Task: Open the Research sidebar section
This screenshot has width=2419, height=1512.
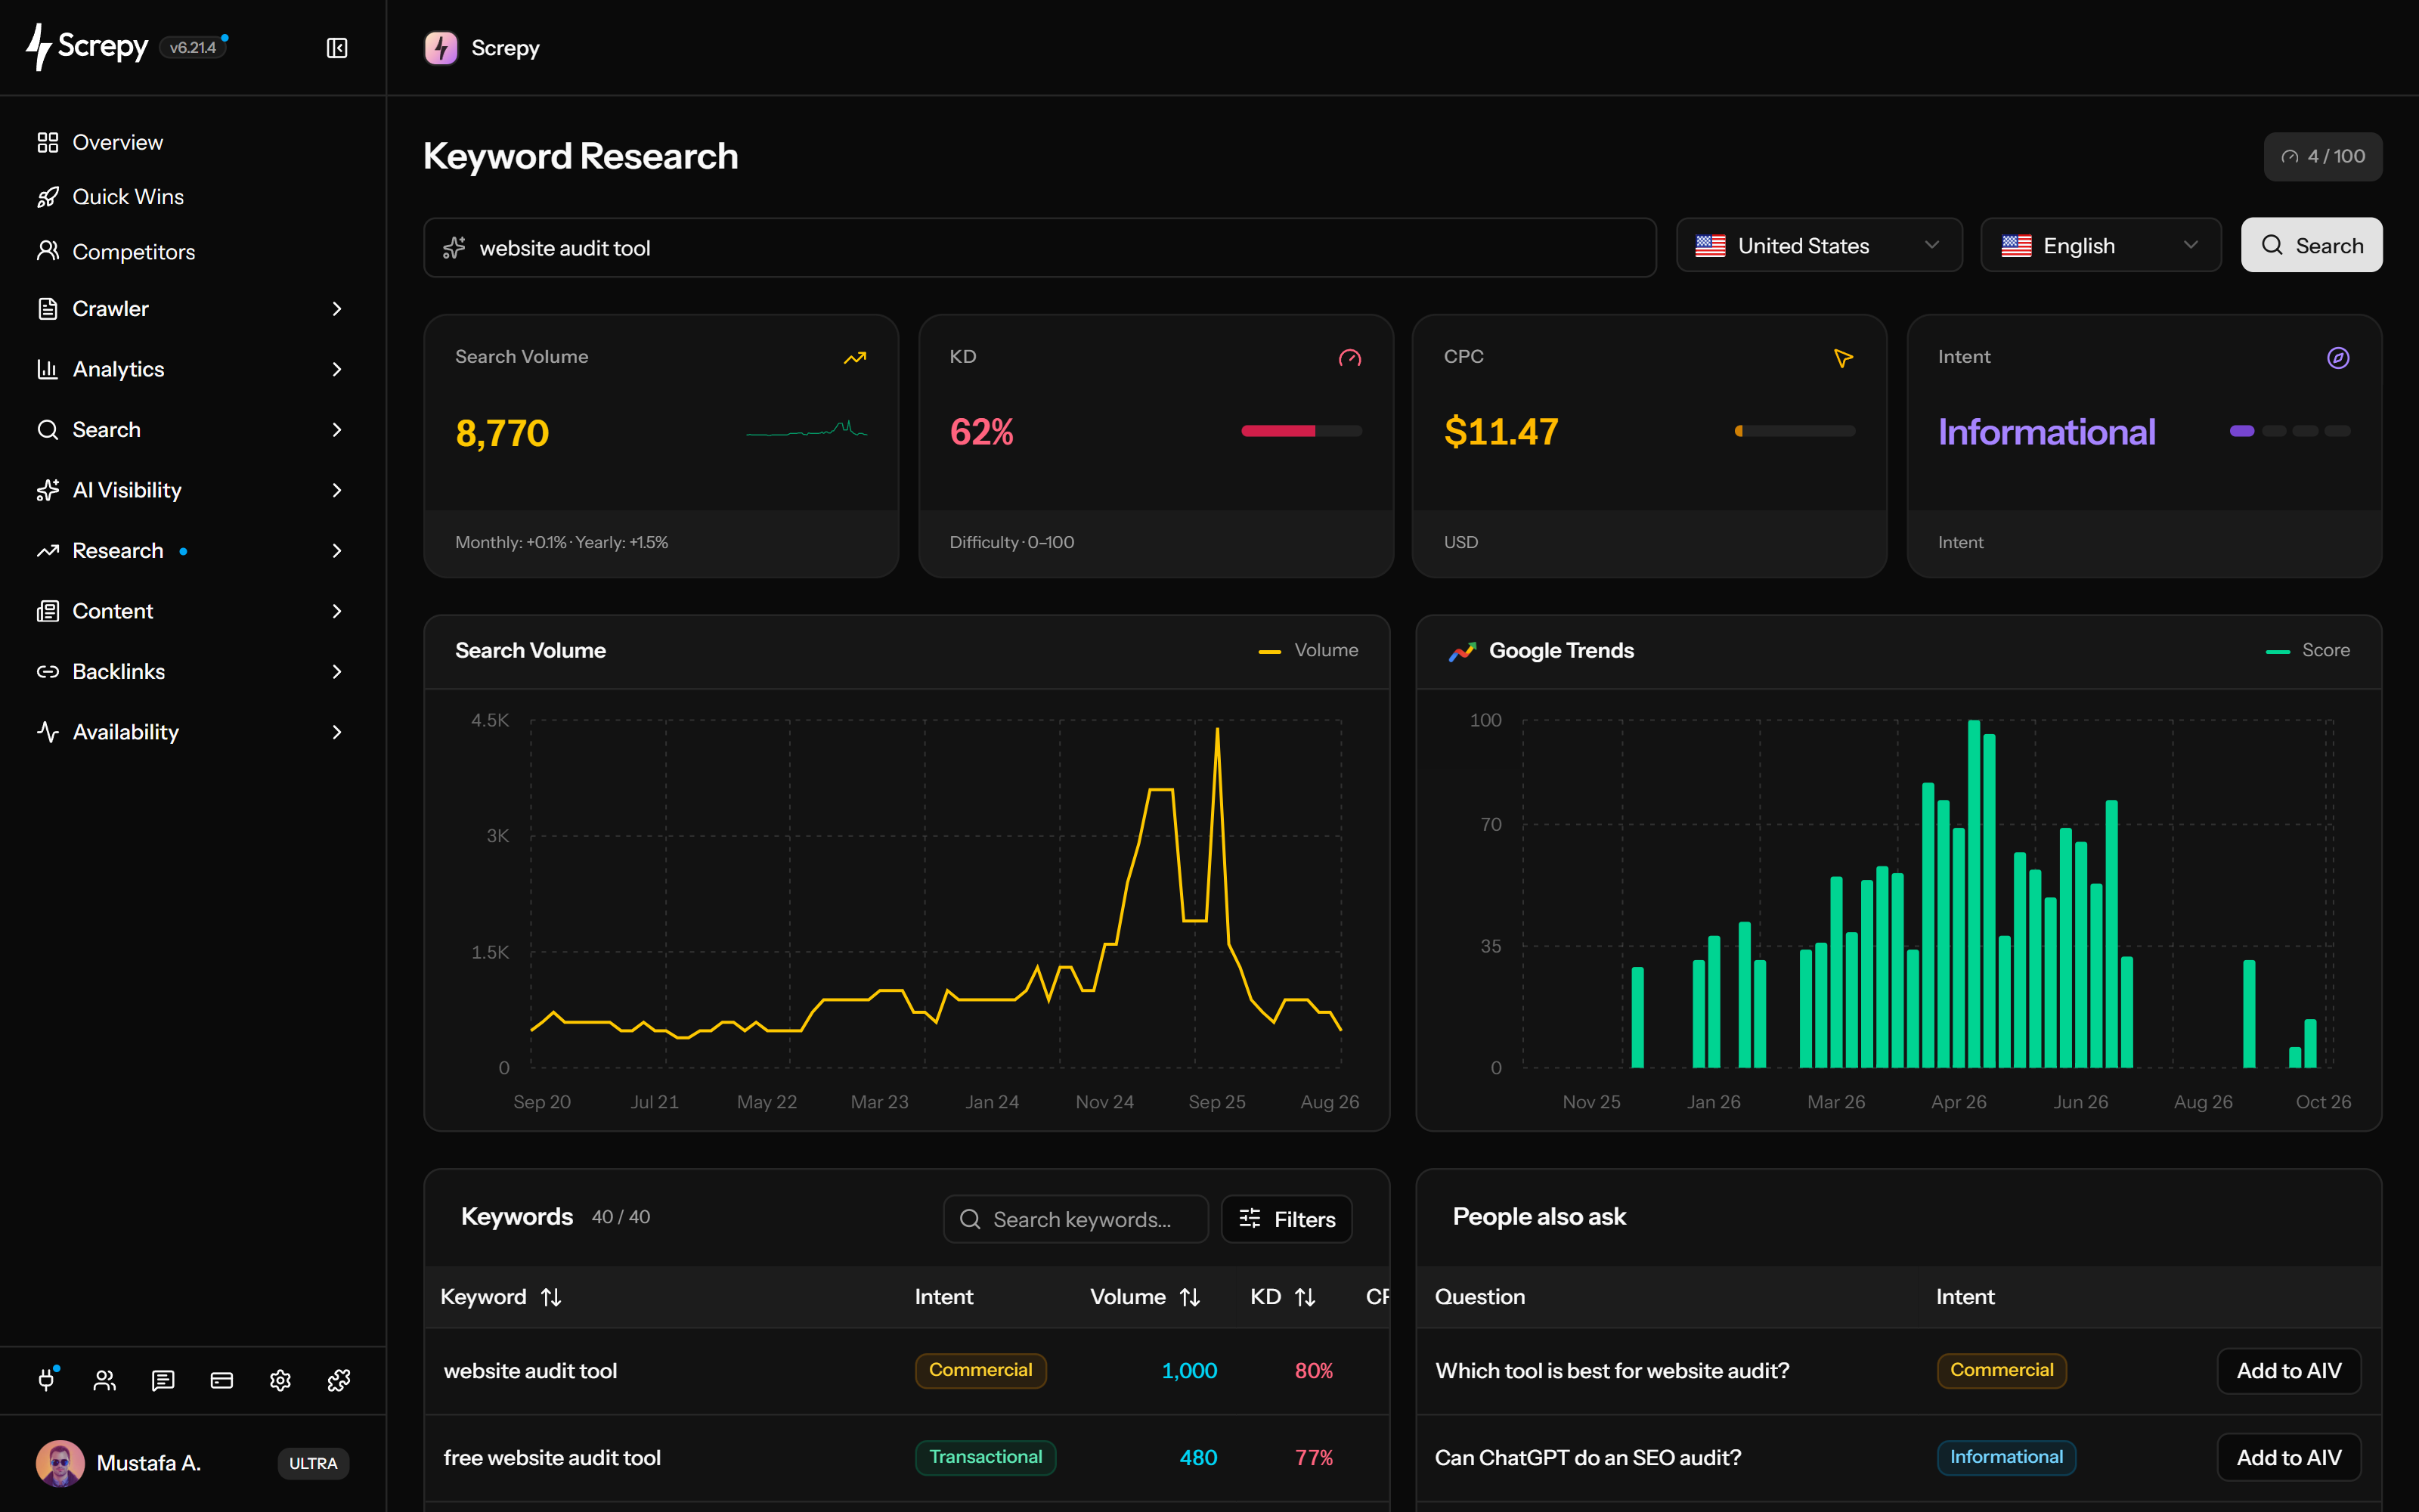Action: pos(193,551)
